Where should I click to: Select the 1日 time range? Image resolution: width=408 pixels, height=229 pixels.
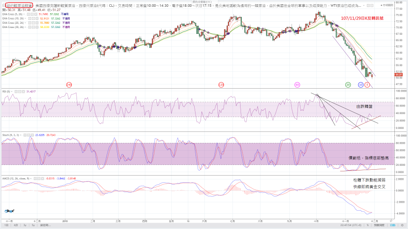coord(6,226)
